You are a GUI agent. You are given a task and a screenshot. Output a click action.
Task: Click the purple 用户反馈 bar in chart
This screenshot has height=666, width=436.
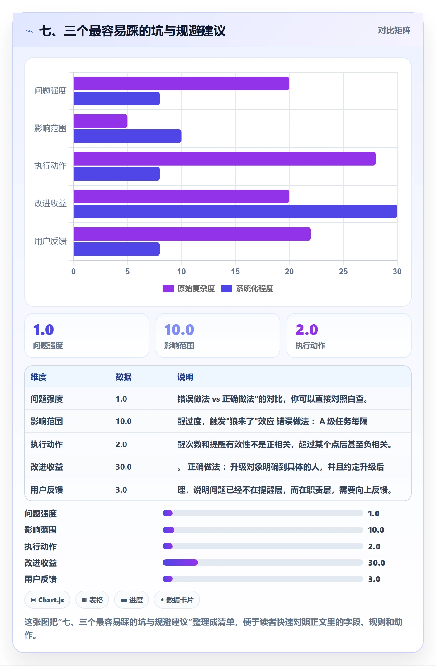(x=192, y=234)
